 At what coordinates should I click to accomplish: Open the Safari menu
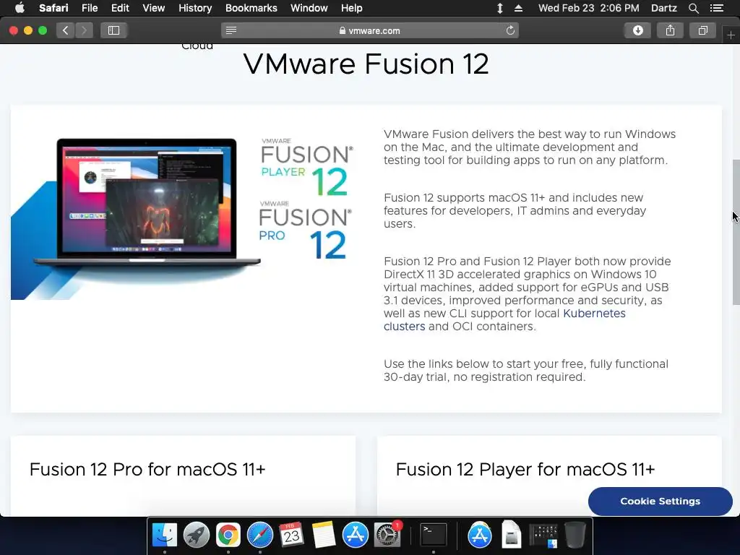pos(53,8)
